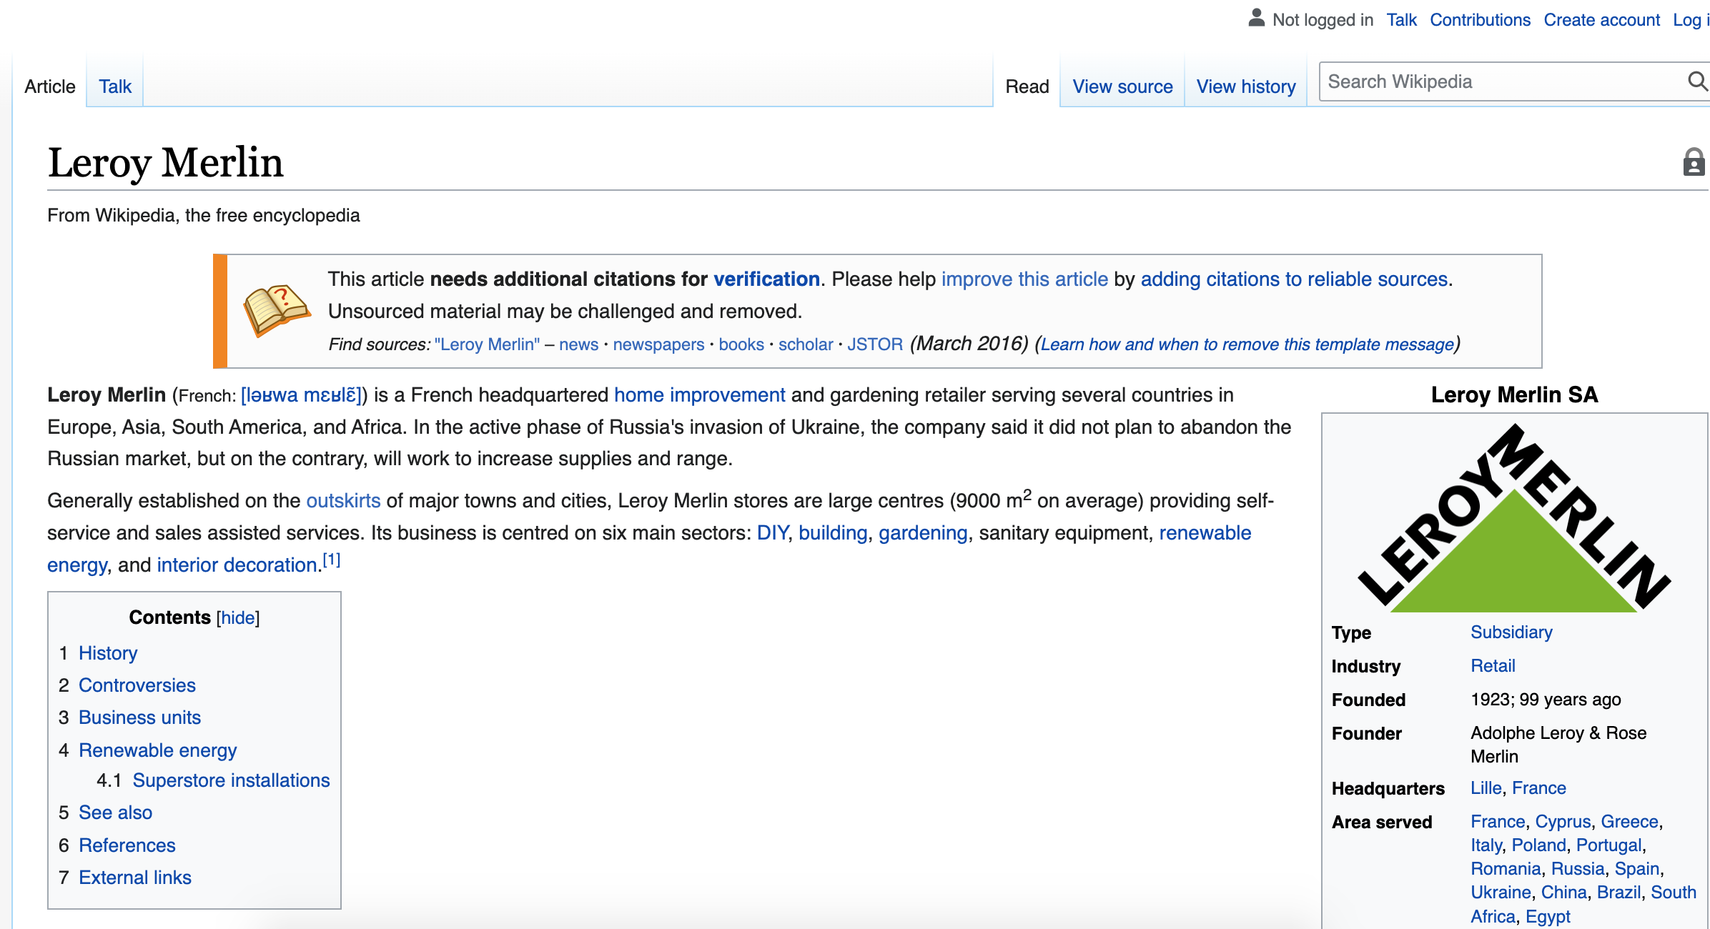Select the Article tab
1710x929 pixels.
click(x=49, y=86)
